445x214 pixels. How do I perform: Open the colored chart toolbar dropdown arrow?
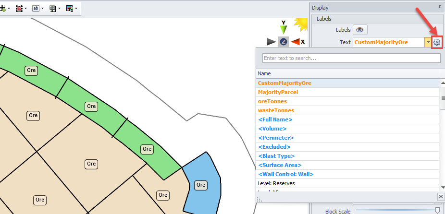[x=76, y=9]
